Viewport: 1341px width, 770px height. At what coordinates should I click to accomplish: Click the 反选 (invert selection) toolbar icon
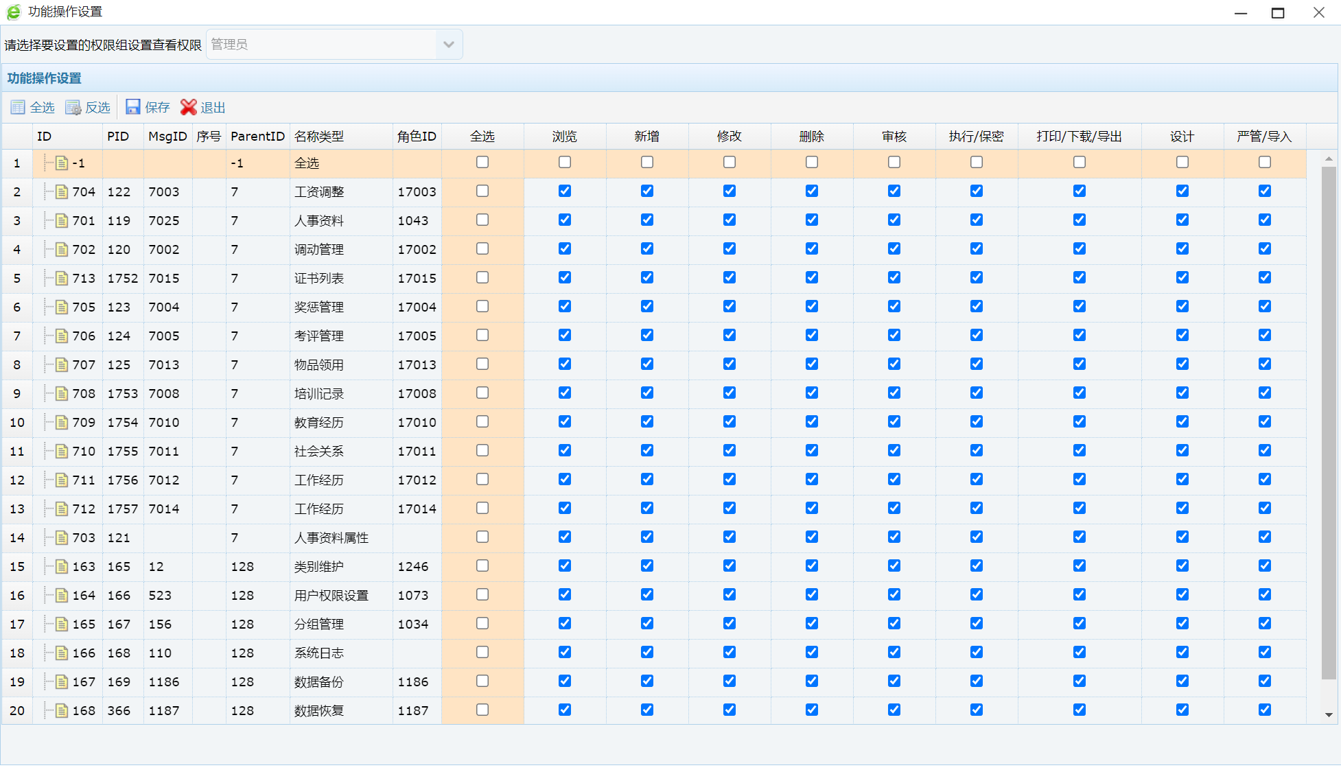[73, 107]
